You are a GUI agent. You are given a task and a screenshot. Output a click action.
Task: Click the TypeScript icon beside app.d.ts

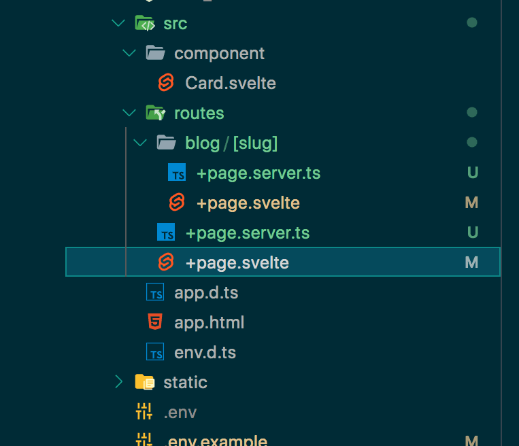click(x=155, y=293)
